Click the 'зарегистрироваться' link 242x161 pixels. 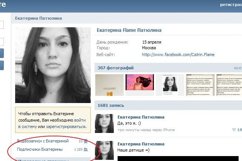click(x=66, y=127)
